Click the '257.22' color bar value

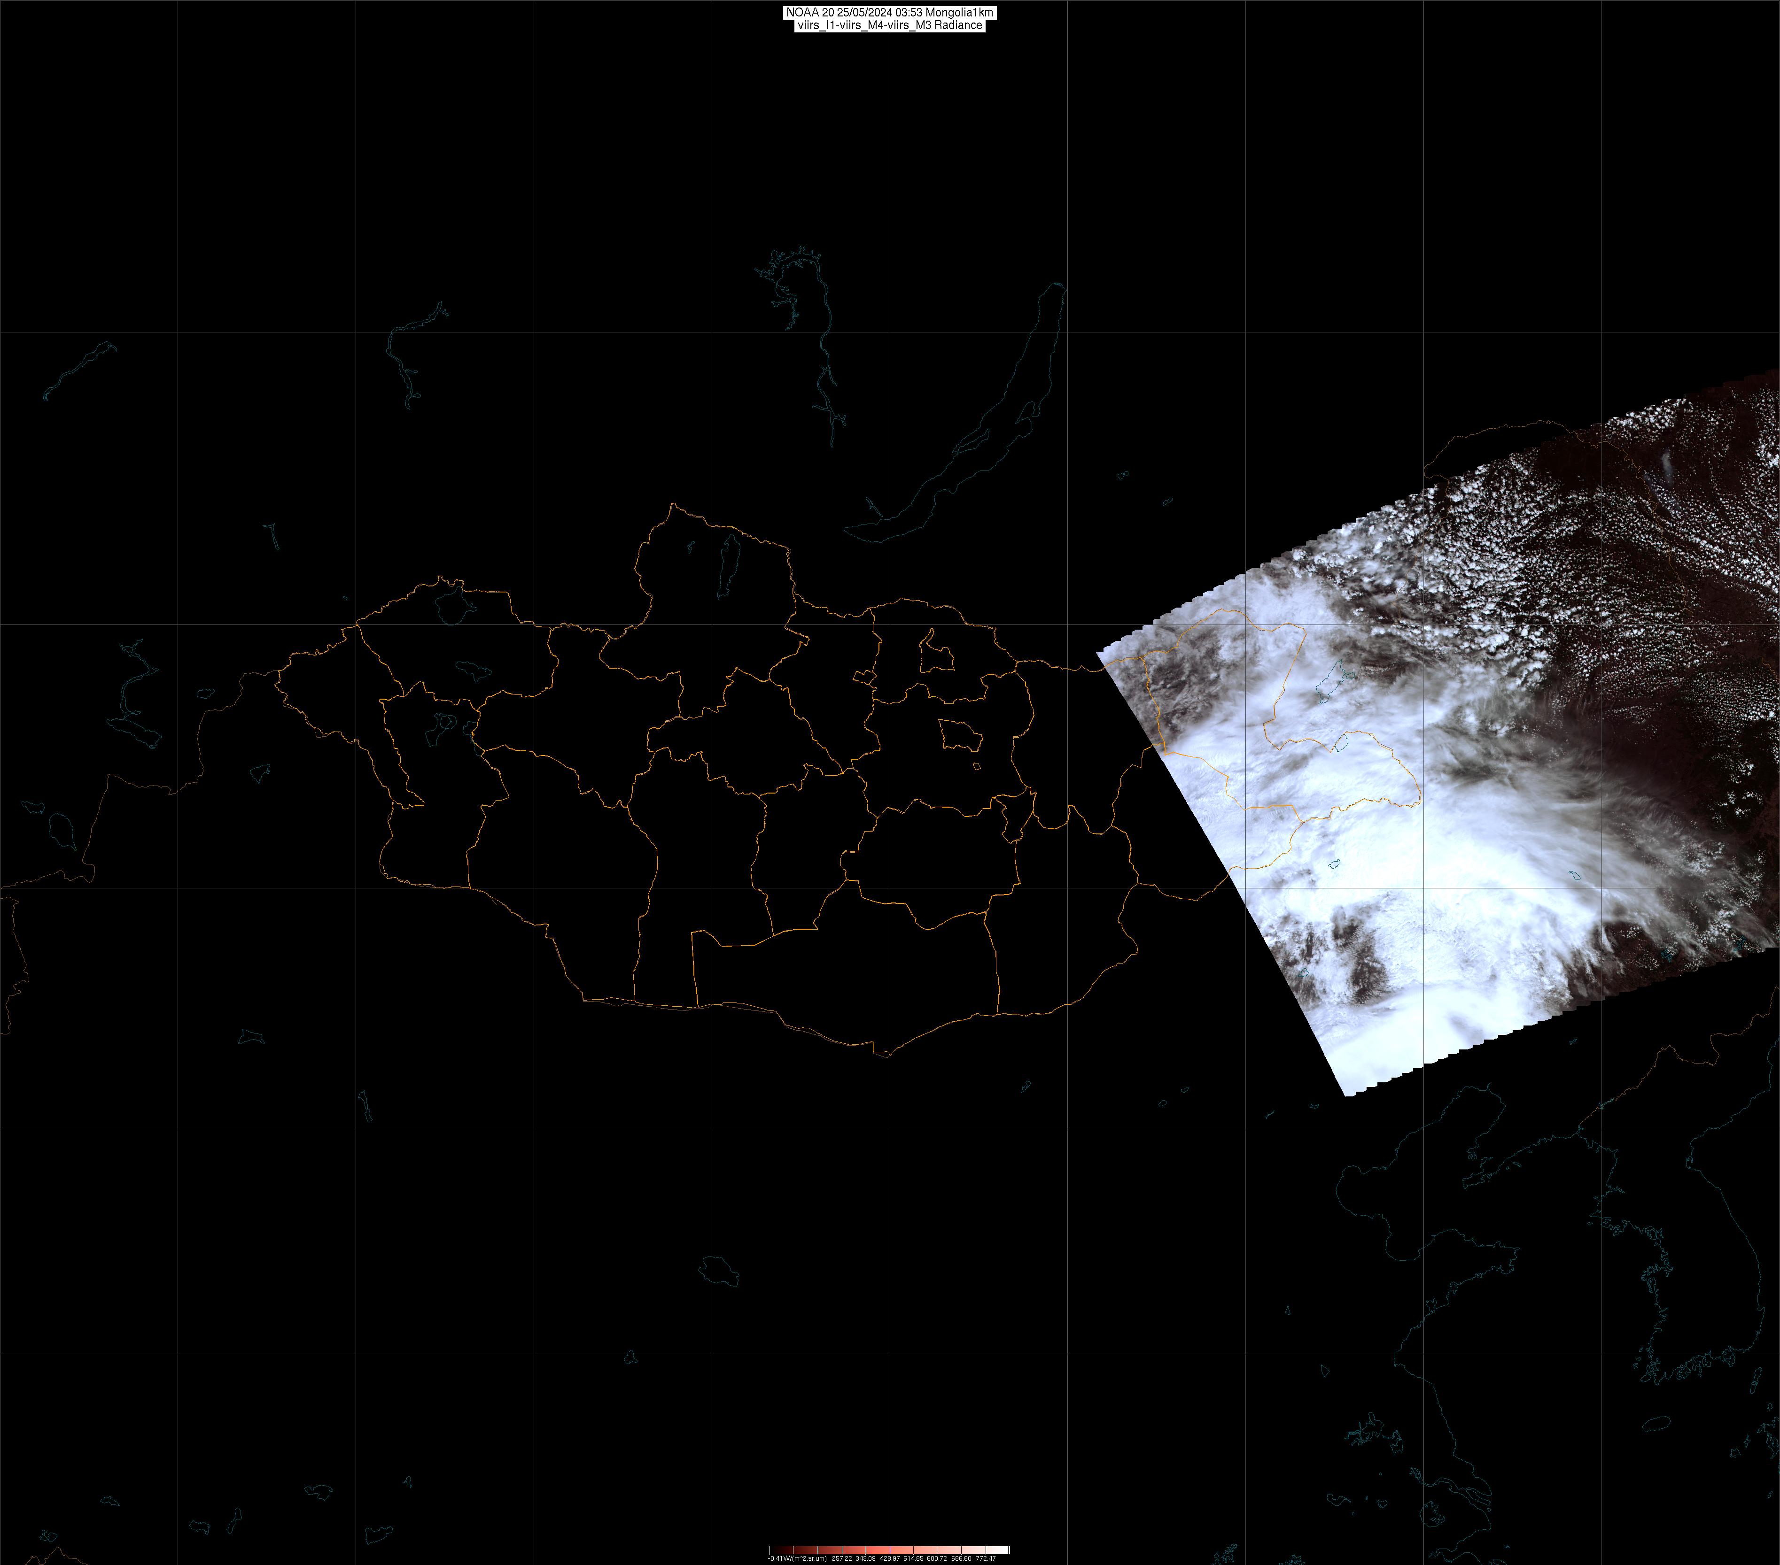click(842, 1559)
